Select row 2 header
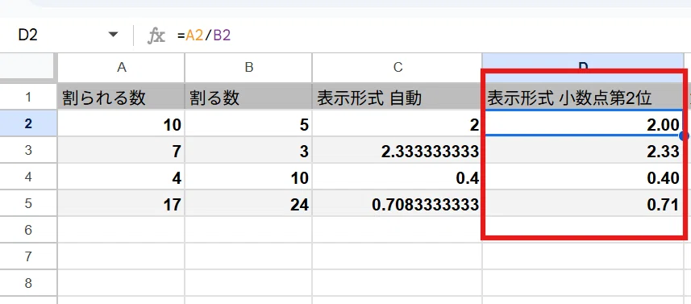691x304 pixels. (29, 123)
